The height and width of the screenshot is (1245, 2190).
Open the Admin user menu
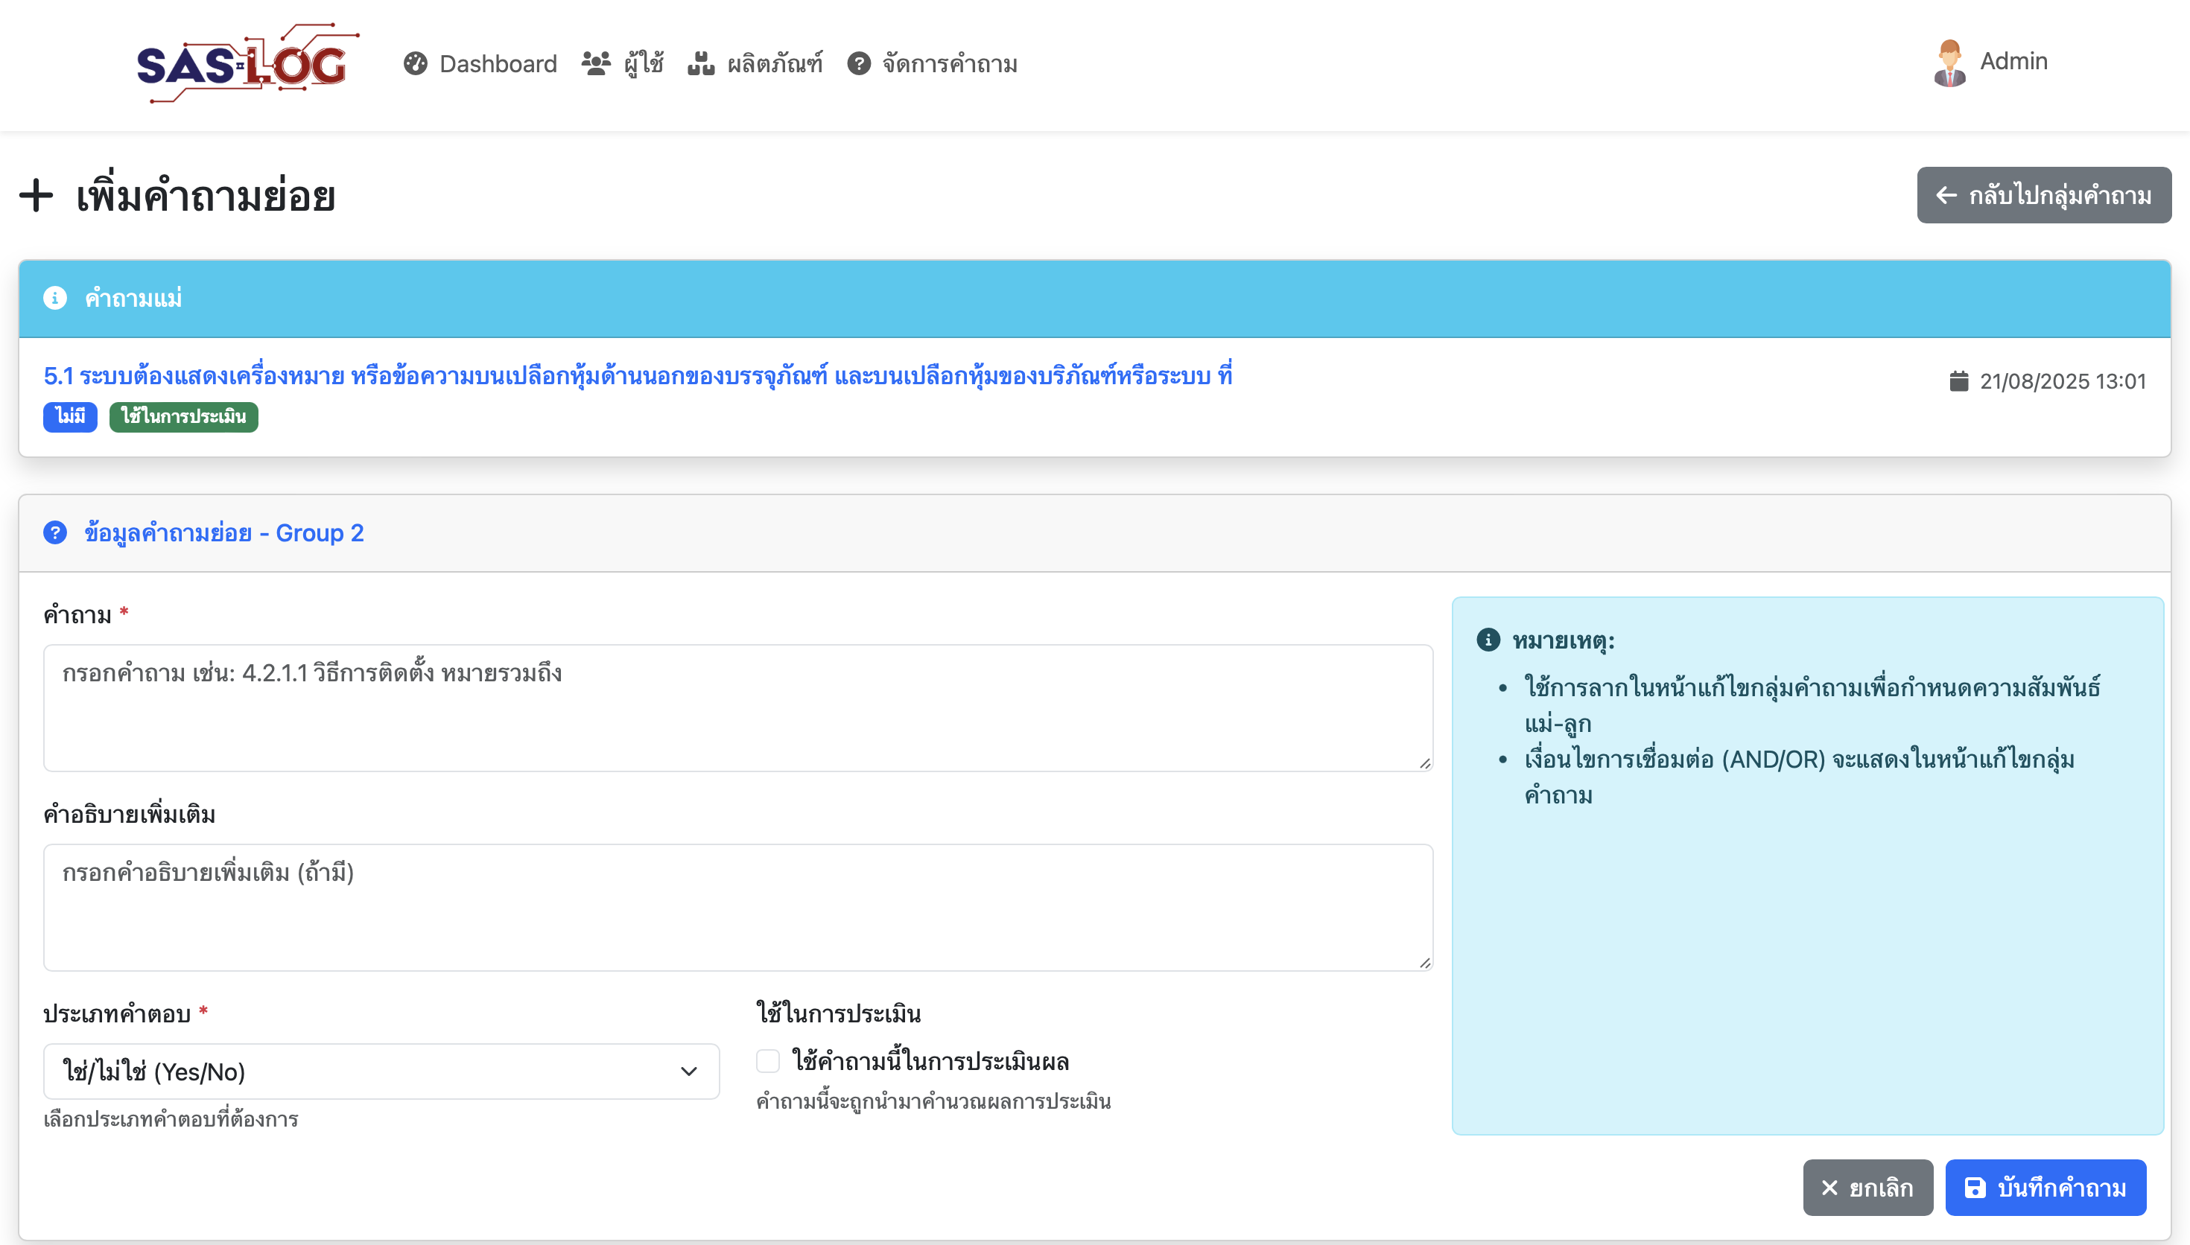[x=2013, y=62]
